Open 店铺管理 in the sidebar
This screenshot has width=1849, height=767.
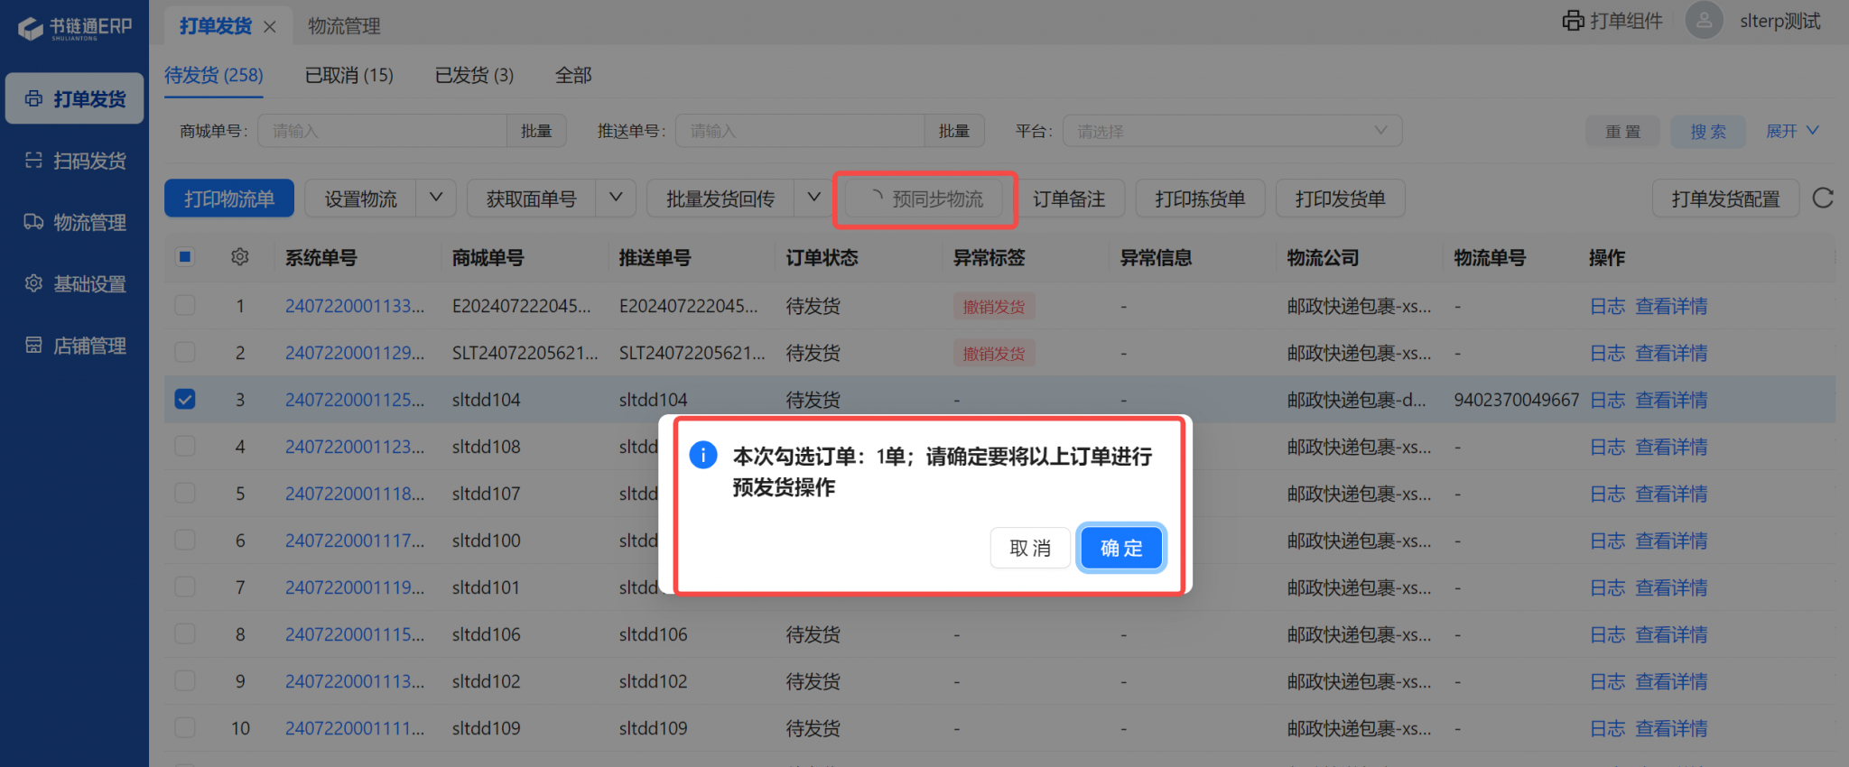[x=75, y=345]
